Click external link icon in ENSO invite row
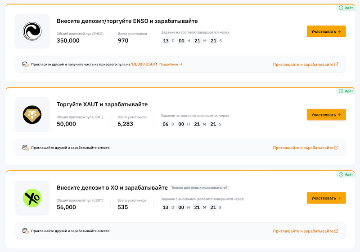 pos(337,64)
